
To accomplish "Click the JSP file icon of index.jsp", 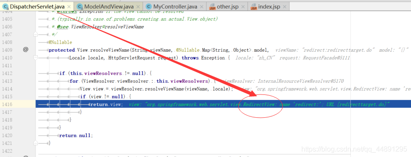I will click(x=254, y=6).
